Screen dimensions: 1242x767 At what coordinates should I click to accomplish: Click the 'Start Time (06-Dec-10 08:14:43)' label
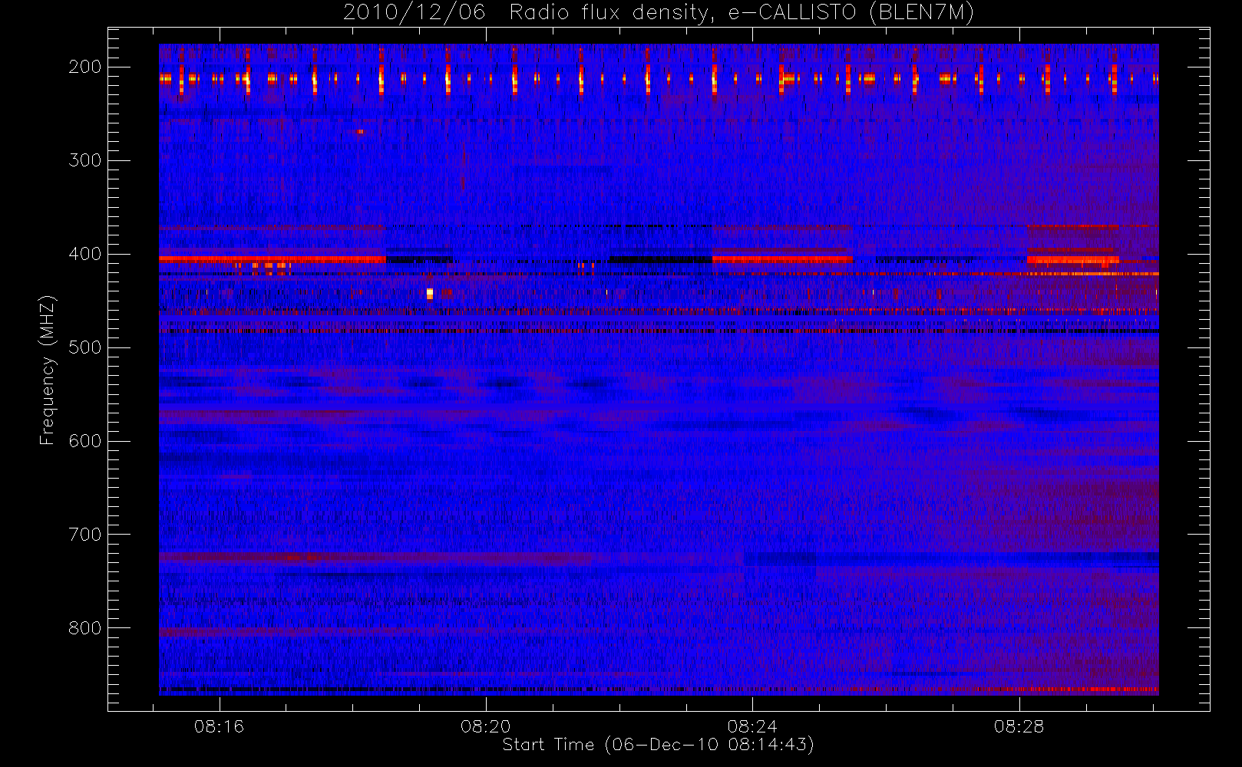658,745
